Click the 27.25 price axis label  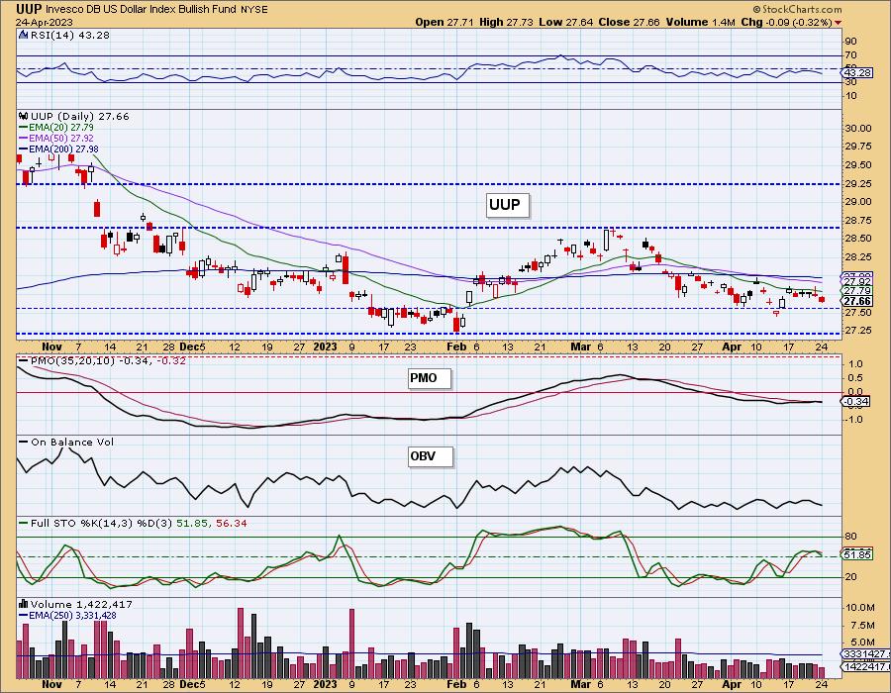coord(858,331)
